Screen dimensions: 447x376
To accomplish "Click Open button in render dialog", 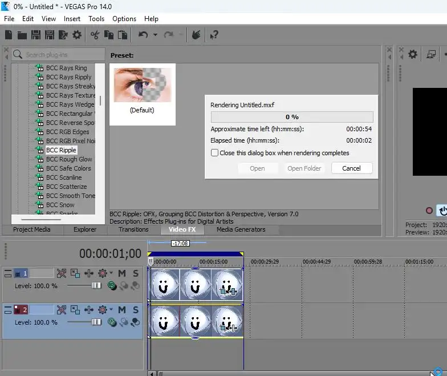I will click(x=257, y=168).
